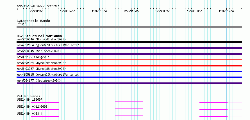Click the left arrow end of ruler
The height and width of the screenshot is (120, 250).
coord(17,9)
